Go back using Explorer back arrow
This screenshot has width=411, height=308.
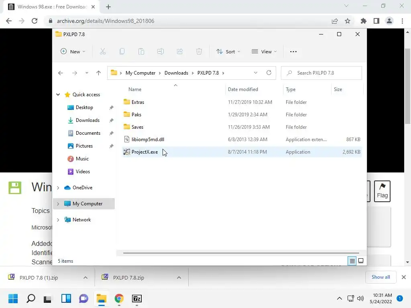point(61,73)
